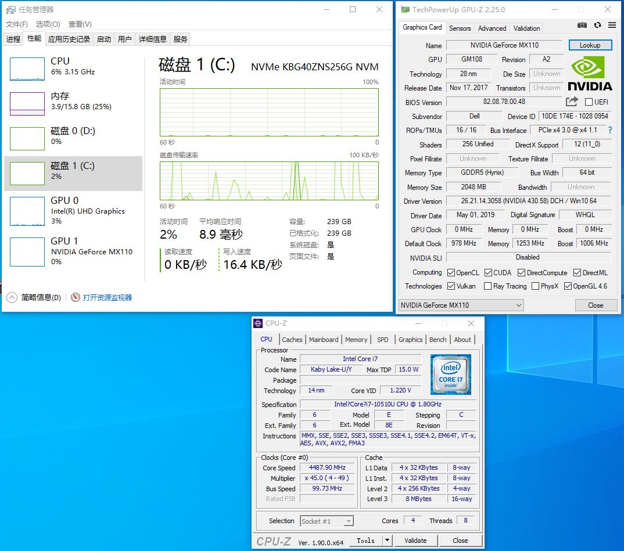Click the Bus Interface question mark icon
Viewport: 624px width, 551px height.
609,130
